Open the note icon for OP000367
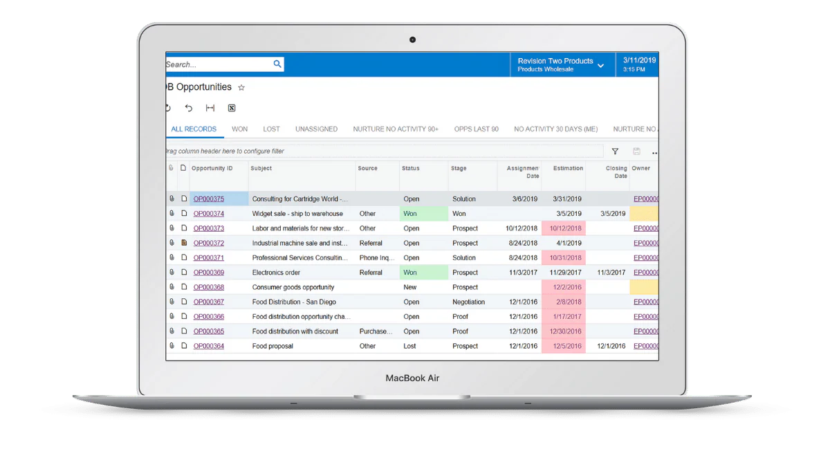 click(x=184, y=302)
